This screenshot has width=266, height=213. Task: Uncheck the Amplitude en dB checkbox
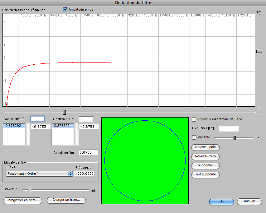[65, 9]
